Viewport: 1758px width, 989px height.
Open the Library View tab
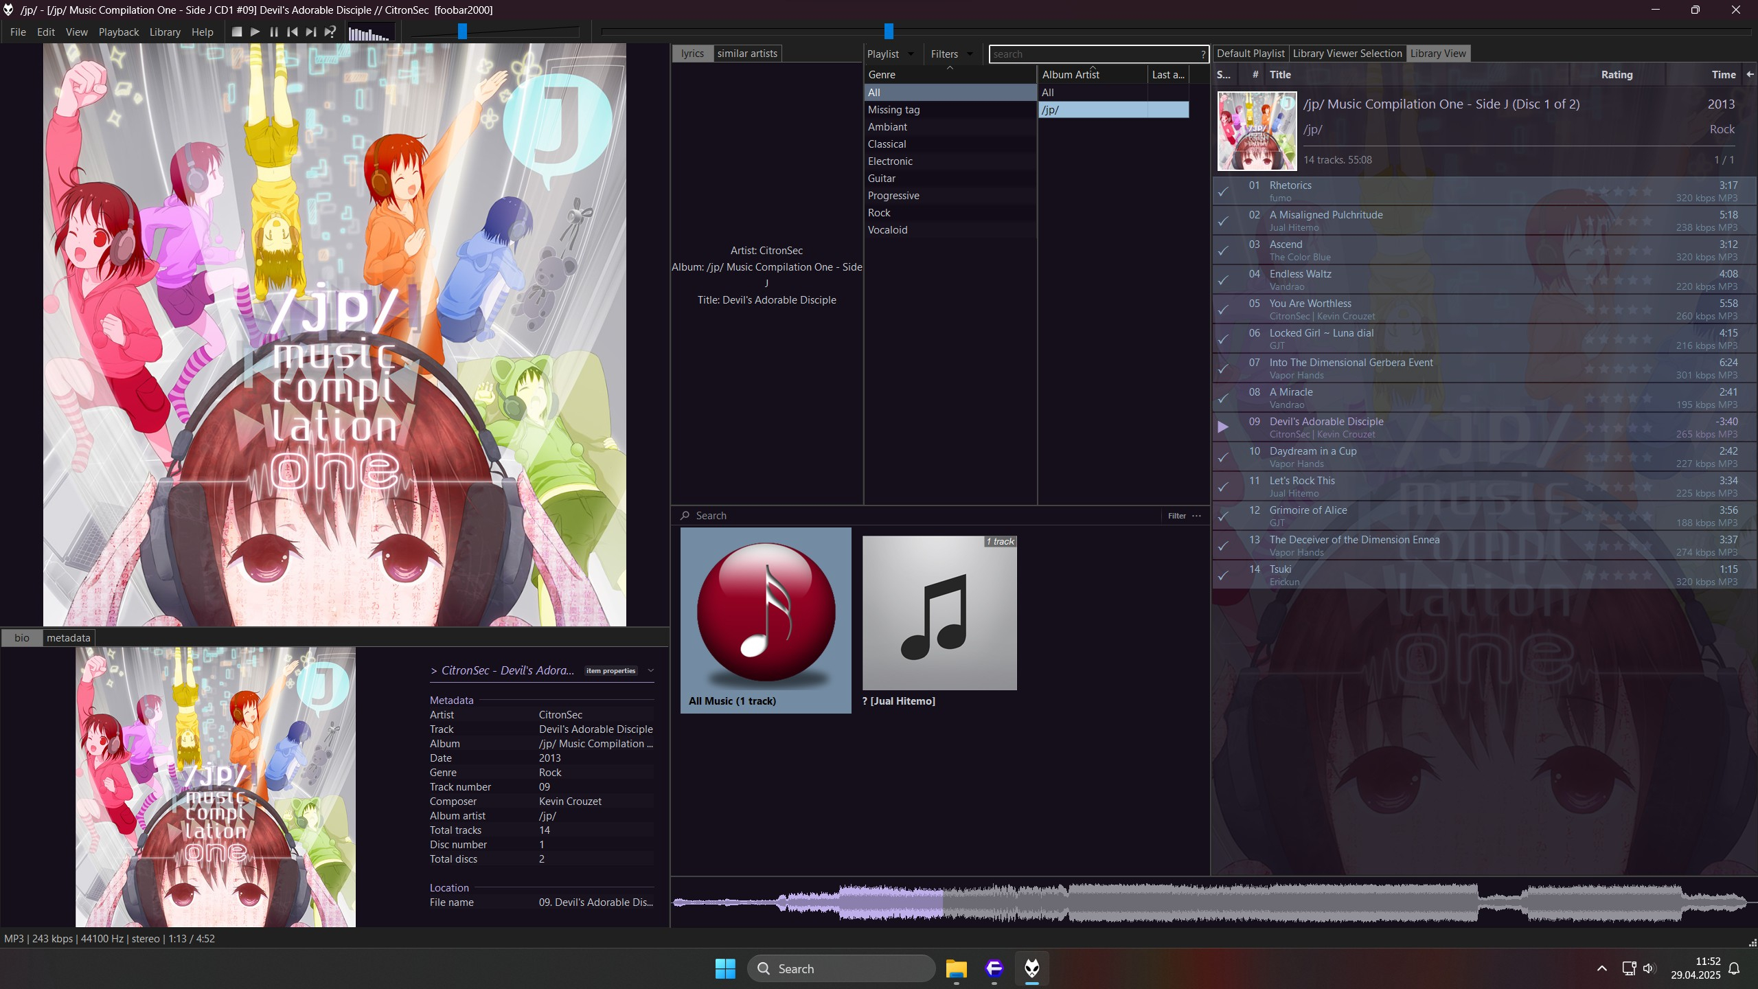(x=1438, y=53)
